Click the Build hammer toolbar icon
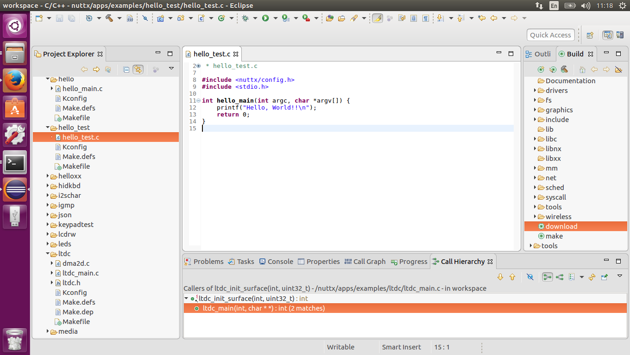The height and width of the screenshot is (355, 630). point(109,18)
